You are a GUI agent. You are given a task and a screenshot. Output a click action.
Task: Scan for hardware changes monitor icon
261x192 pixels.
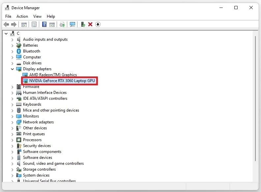point(72,25)
